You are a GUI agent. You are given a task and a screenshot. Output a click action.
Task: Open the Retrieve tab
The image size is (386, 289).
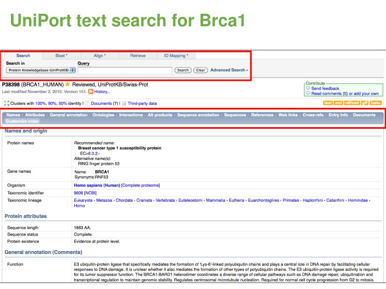point(138,56)
